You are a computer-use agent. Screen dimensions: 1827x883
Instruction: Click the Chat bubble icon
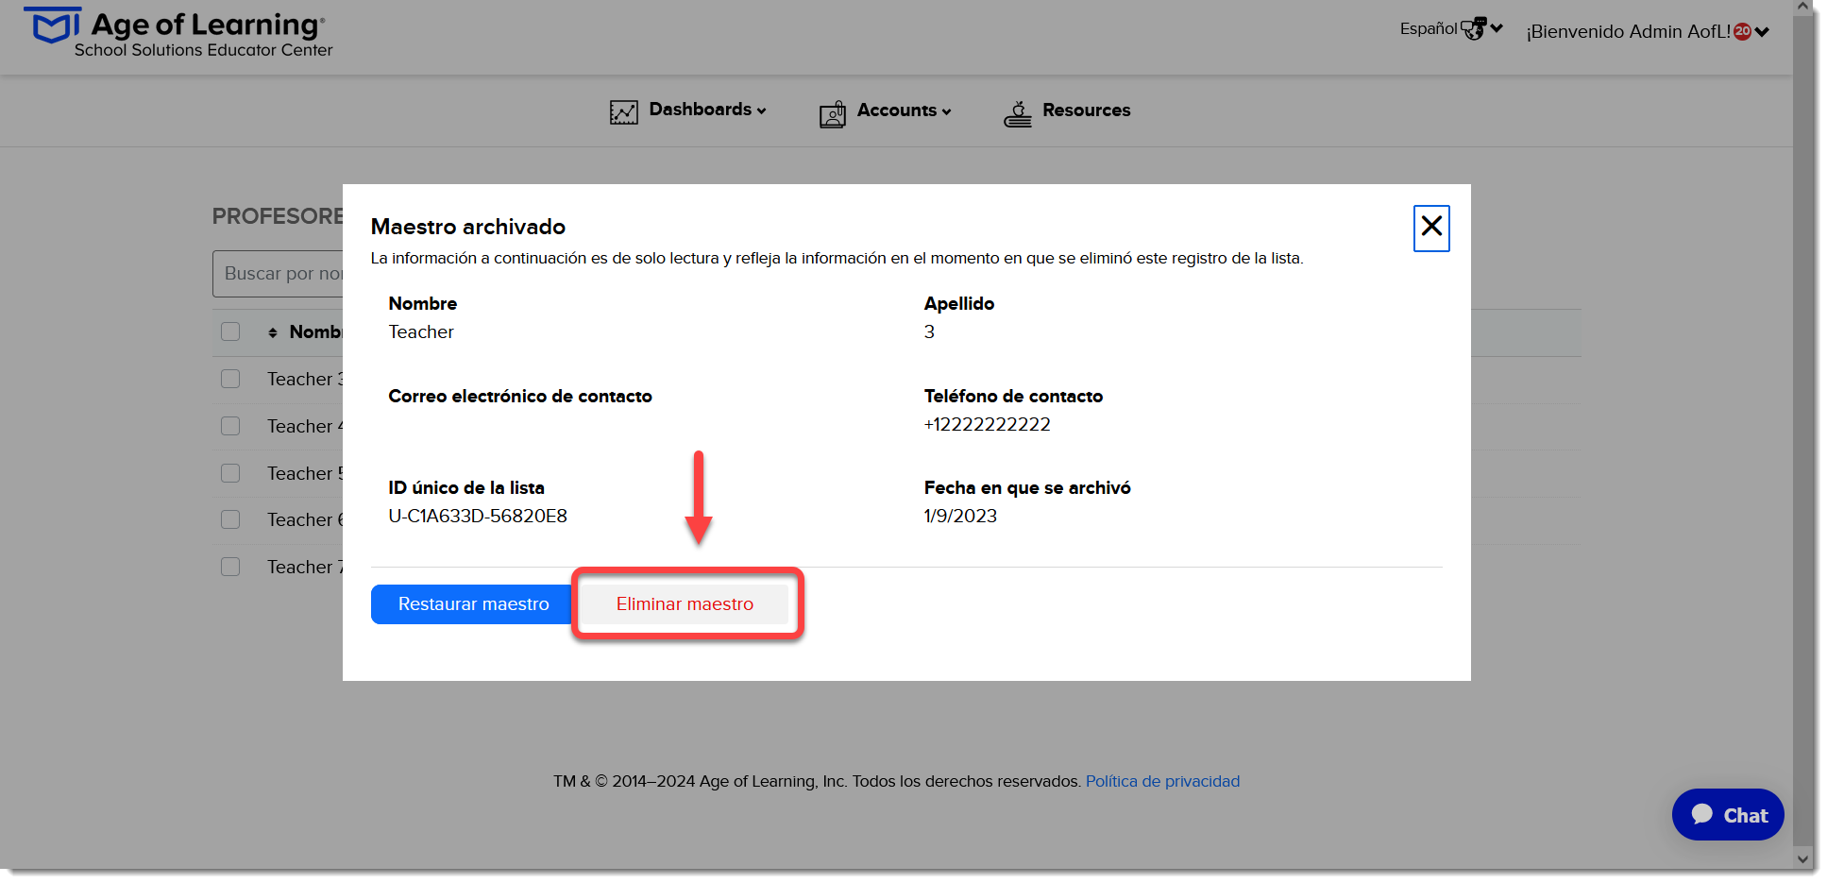[x=1702, y=814]
